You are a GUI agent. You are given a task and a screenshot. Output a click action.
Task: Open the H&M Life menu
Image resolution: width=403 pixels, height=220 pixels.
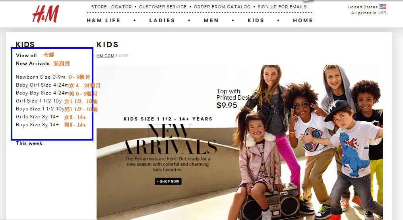pos(104,20)
